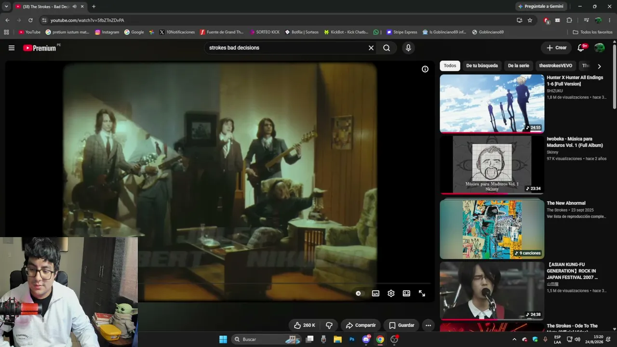Viewport: 617px width, 347px height.
Task: Open the BotRix | Sorteos bookmark
Action: (302, 32)
